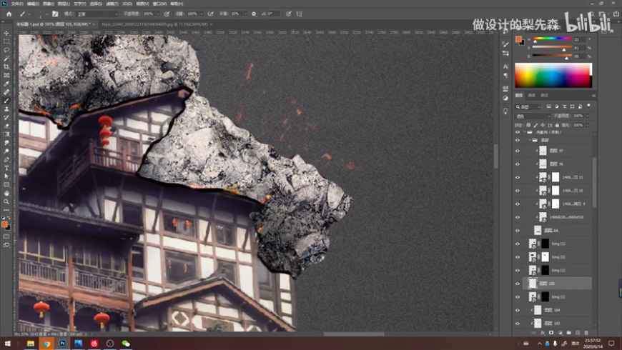
Task: Open the 编辑 menu
Action: [x=32, y=4]
